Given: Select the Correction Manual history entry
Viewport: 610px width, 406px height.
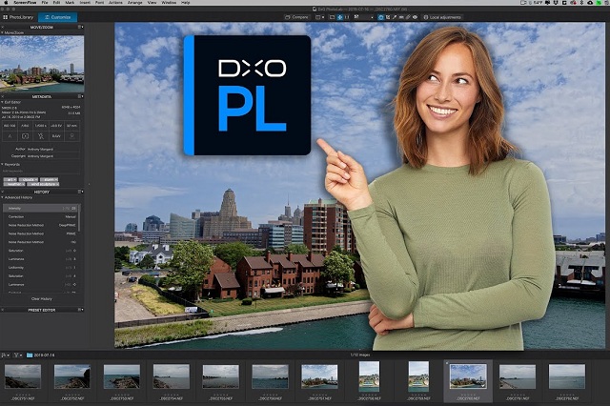Looking at the screenshot, I should pos(40,216).
